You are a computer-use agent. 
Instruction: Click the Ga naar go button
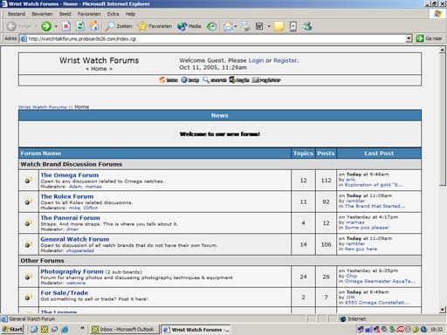pos(430,38)
